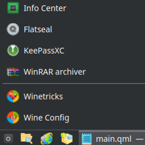
Task: Click the Winetricks icon
Action: coord(13,96)
